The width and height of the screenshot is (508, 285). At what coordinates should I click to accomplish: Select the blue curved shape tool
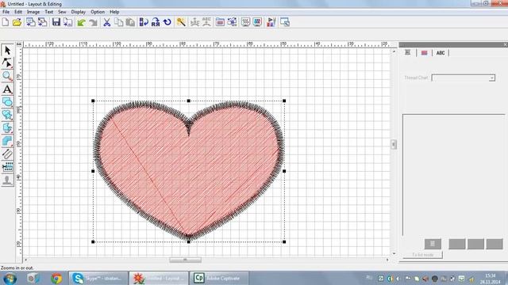[7, 141]
